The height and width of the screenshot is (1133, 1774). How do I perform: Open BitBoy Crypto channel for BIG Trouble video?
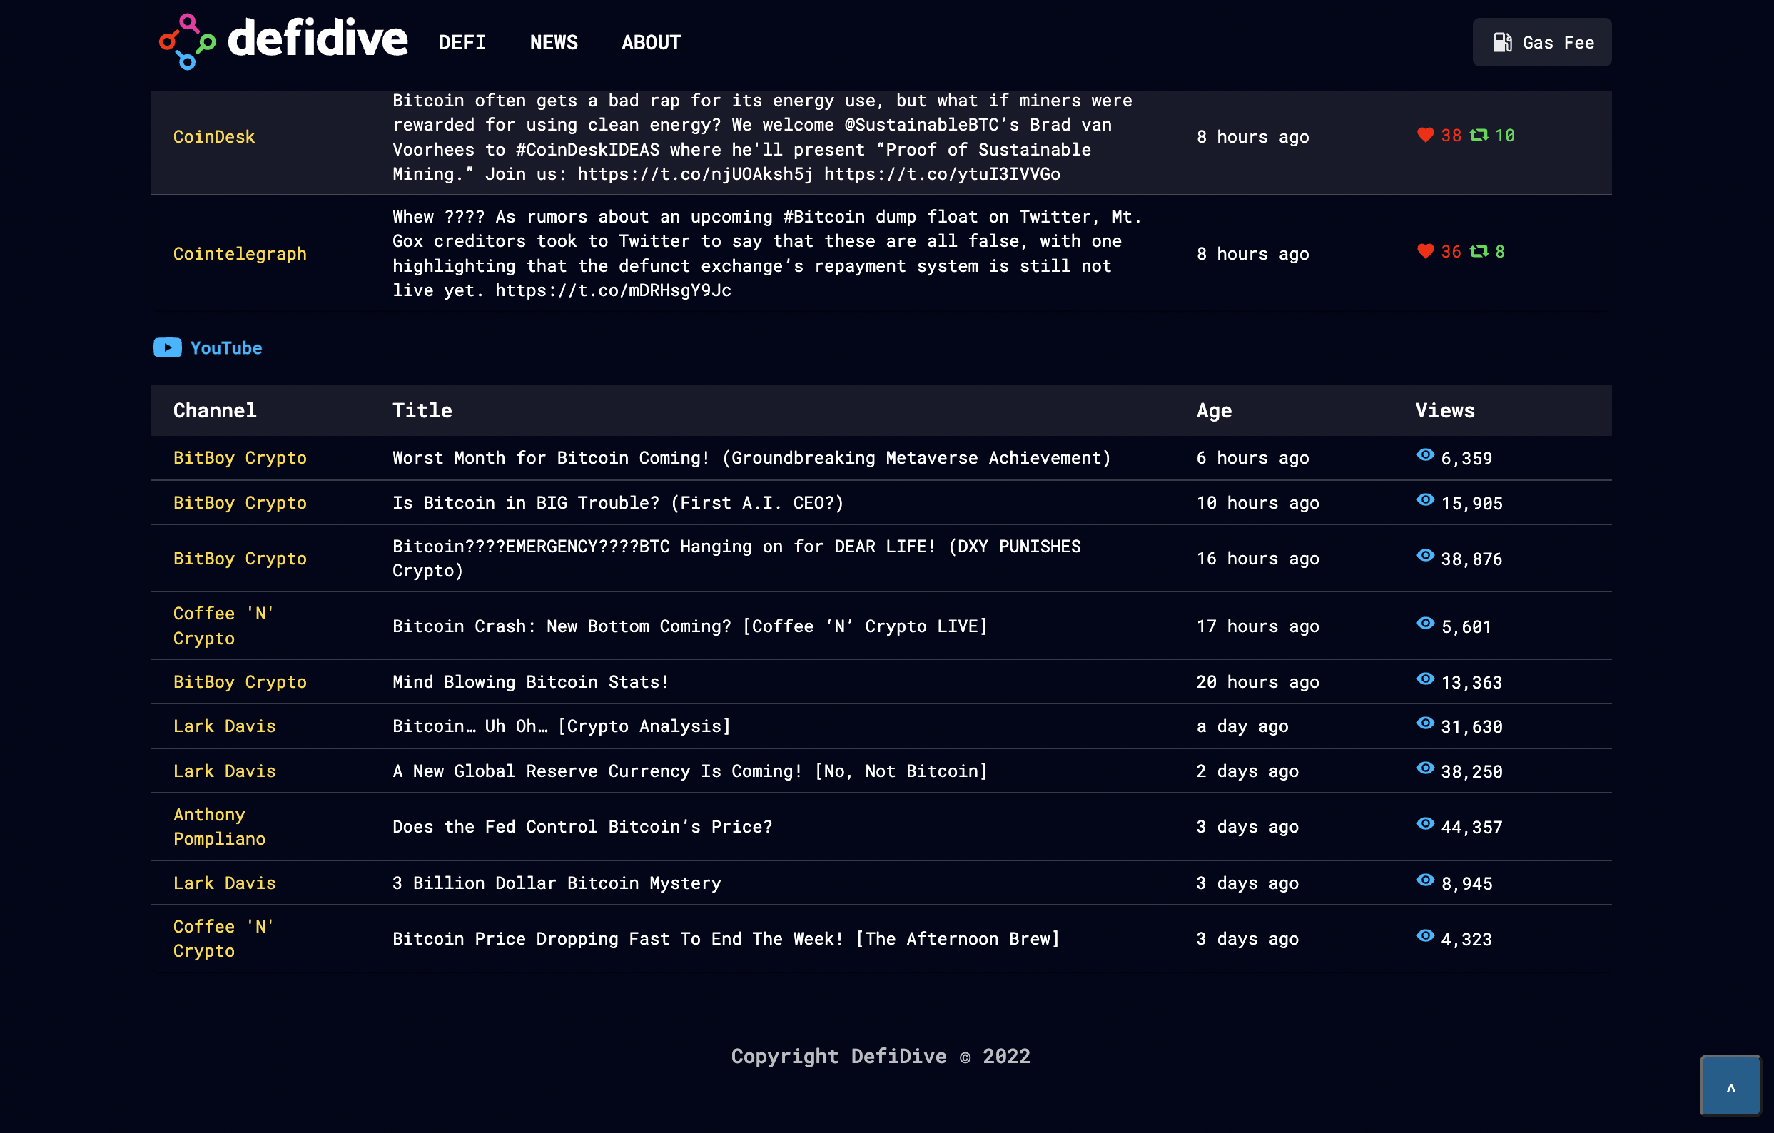(x=240, y=502)
